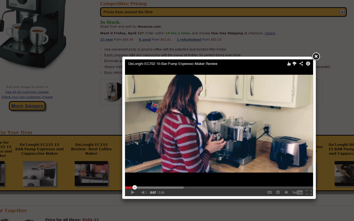
Task: Open video quality settings gear
Action: click(x=278, y=193)
